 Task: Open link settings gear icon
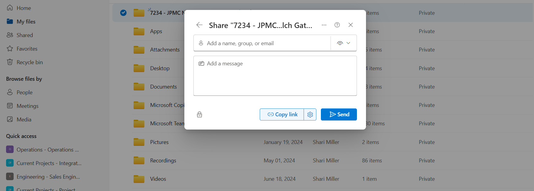pyautogui.click(x=310, y=114)
